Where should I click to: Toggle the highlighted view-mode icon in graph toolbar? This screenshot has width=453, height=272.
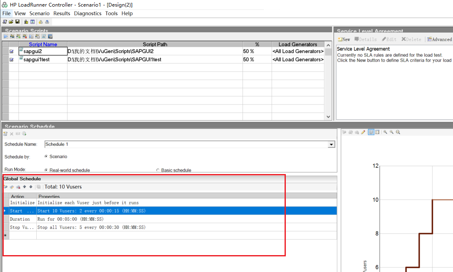point(371,132)
